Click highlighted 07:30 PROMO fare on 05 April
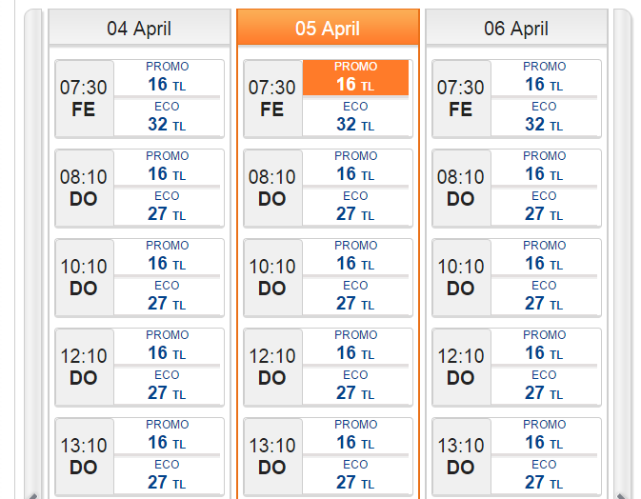Screen dimensions: 641x499 pos(355,77)
